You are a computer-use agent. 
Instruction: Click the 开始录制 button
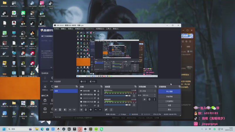click(x=169, y=96)
